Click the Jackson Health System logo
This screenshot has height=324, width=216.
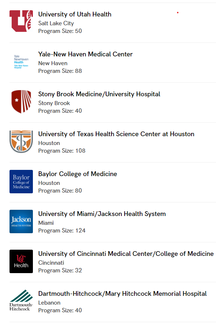(21, 221)
